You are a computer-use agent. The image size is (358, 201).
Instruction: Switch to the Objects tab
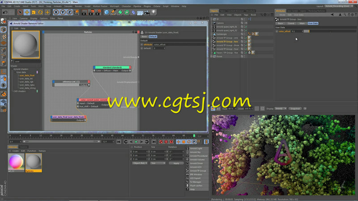(214, 11)
